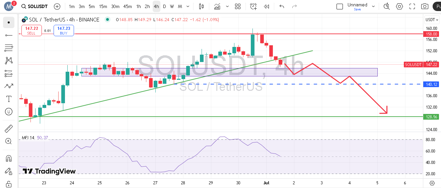441x188 pixels.
Task: Select the XABCD pattern tool
Action: pos(9,61)
